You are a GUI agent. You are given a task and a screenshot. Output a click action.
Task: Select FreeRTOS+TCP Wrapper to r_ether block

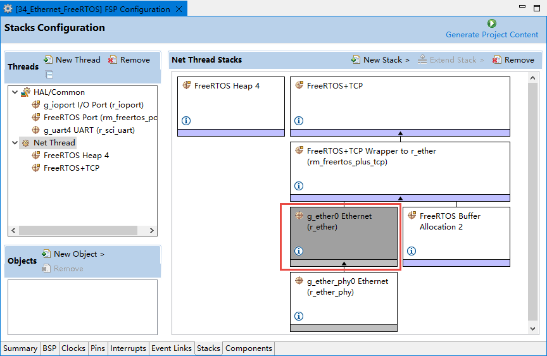[x=400, y=171]
